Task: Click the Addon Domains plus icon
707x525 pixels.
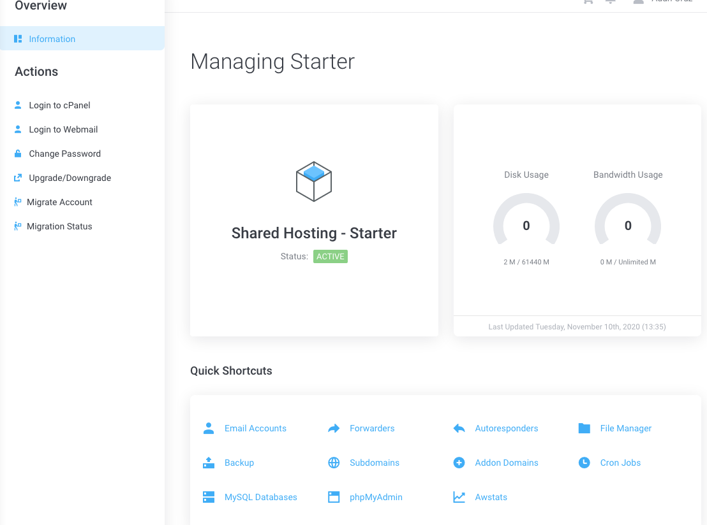Action: 459,463
